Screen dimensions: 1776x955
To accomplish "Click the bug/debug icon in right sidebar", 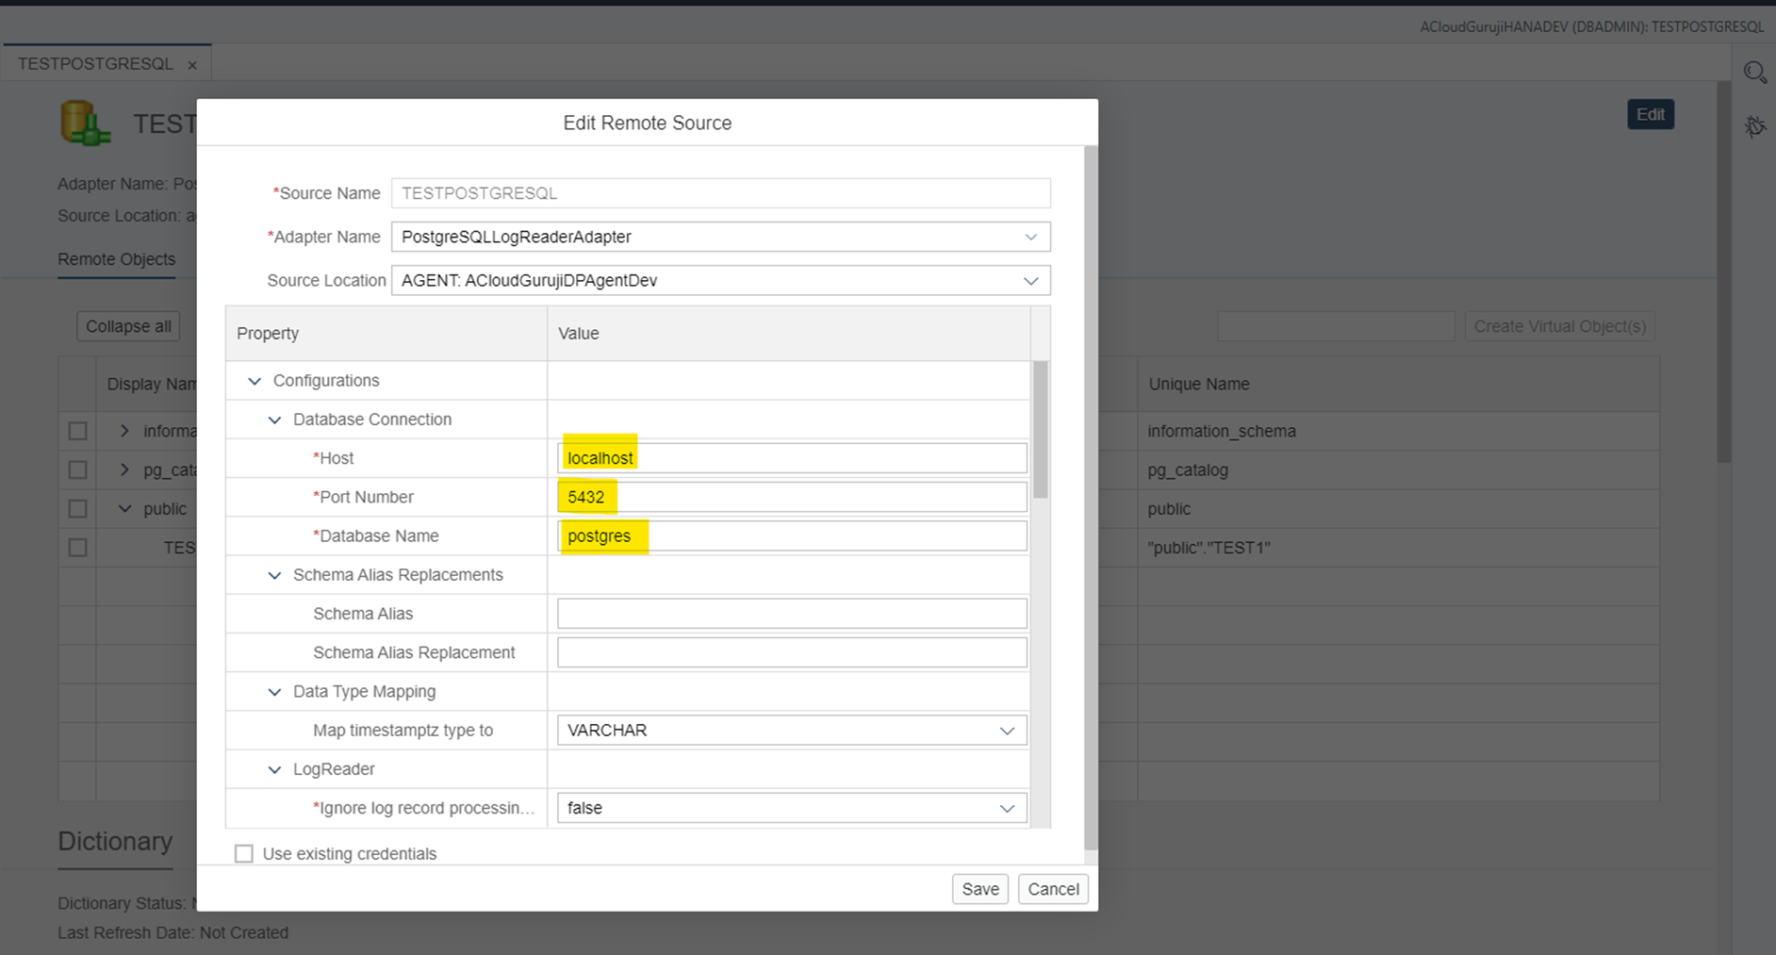I will [x=1754, y=126].
